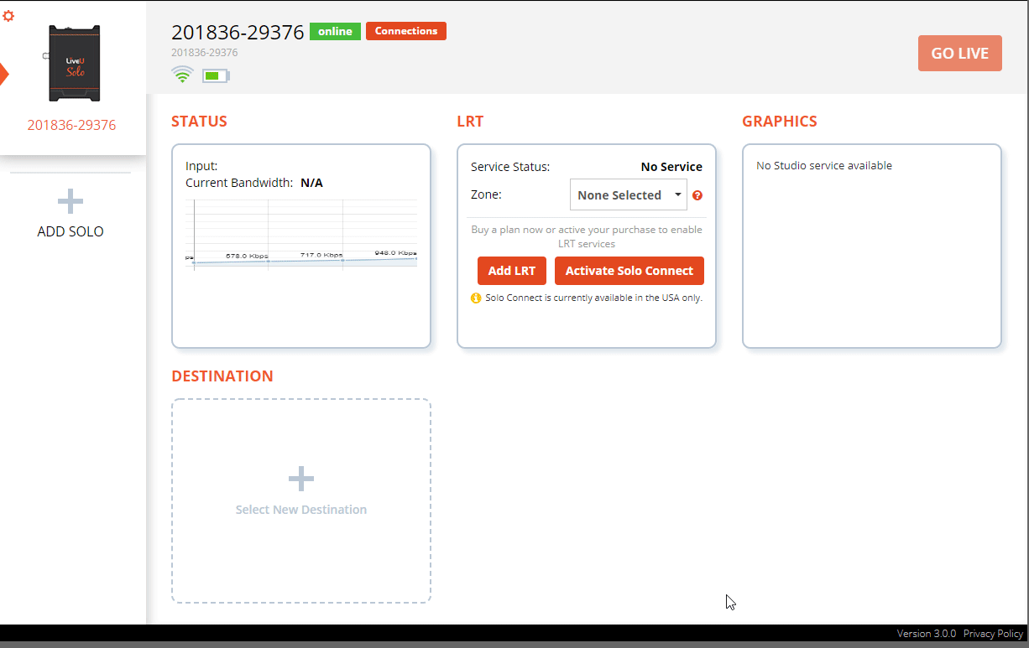Open the settings gear icon
Screen dimensions: 1029x648
pos(9,15)
